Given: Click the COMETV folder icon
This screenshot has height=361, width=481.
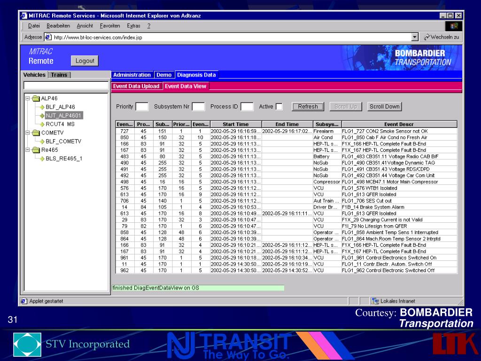Looking at the screenshot, I should click(36, 133).
